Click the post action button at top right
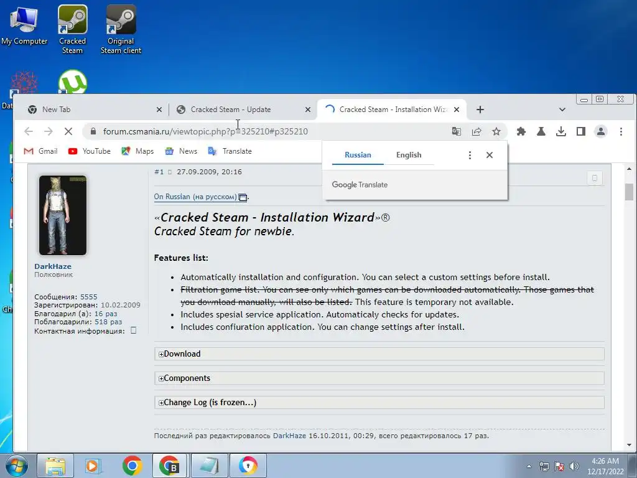Image resolution: width=637 pixels, height=478 pixels. click(x=595, y=178)
